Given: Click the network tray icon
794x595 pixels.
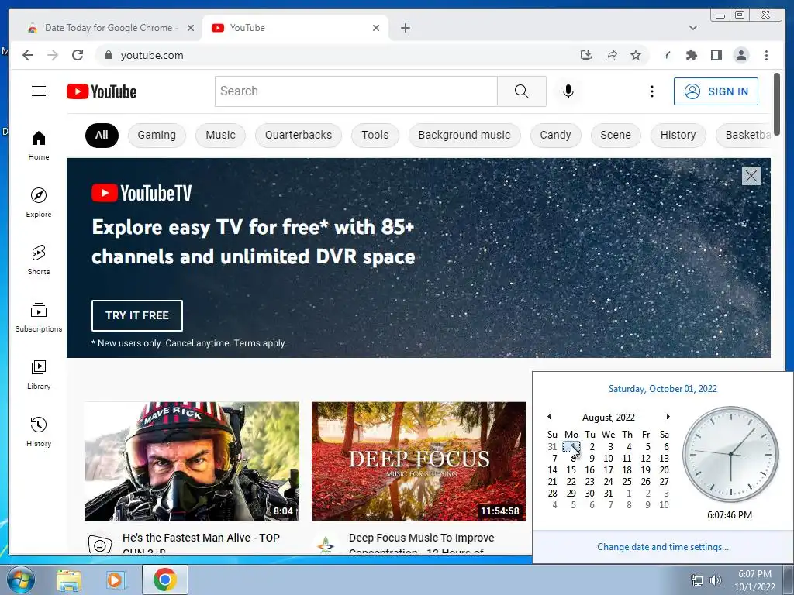Looking at the screenshot, I should [x=697, y=580].
